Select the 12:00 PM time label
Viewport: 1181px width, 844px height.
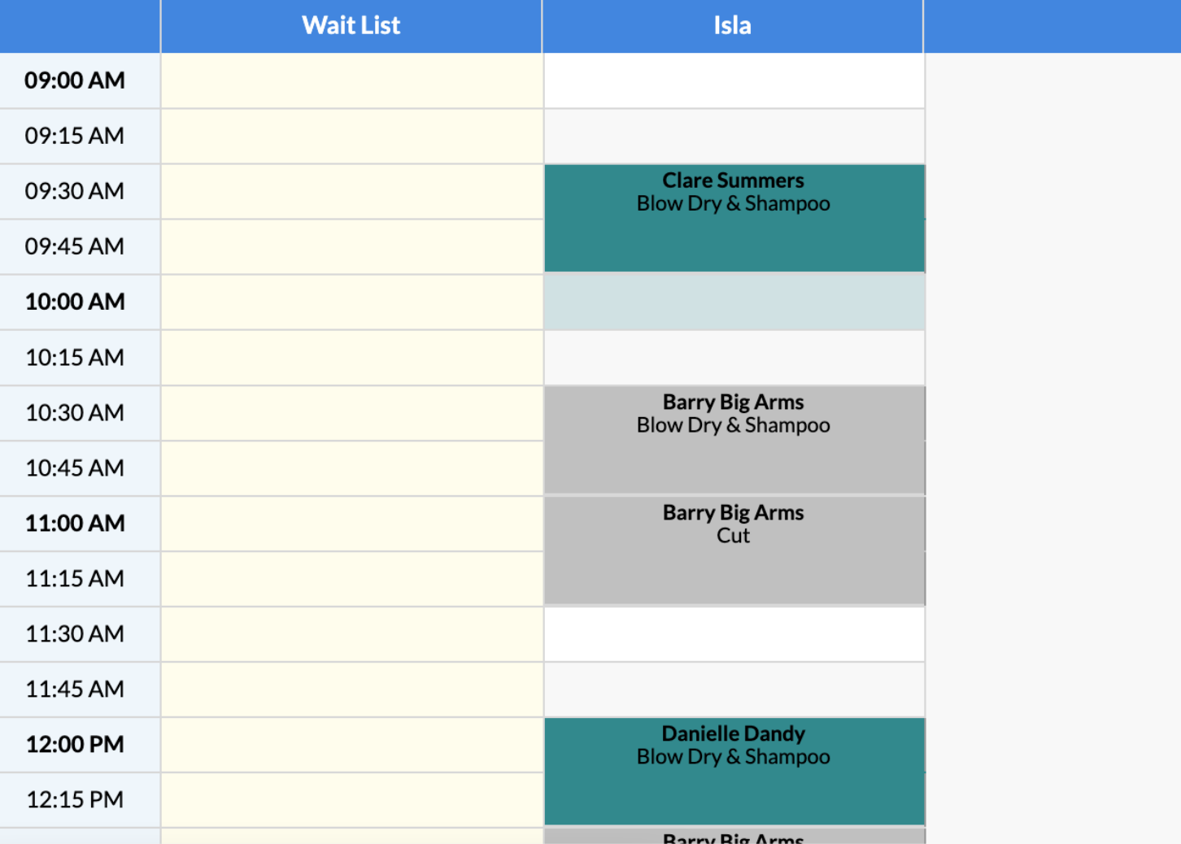pyautogui.click(x=74, y=744)
